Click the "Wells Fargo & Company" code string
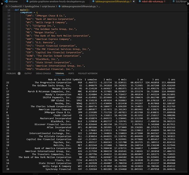This screenshot has width=189, height=175. 51,22
